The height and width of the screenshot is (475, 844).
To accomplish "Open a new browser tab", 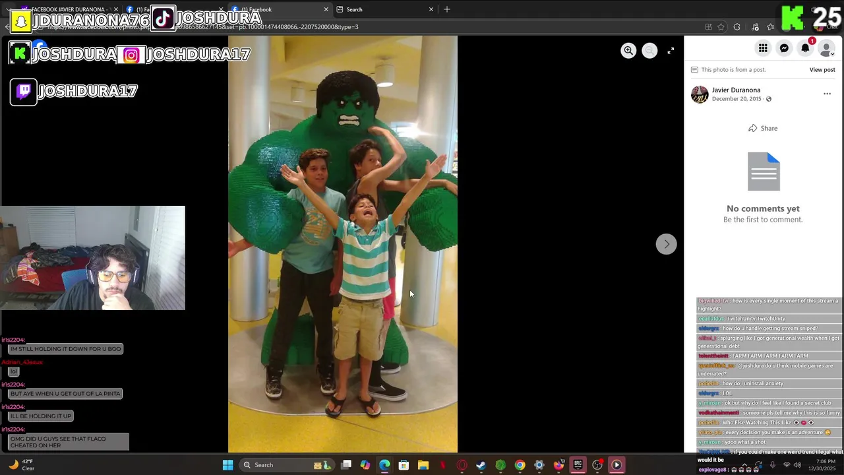I will click(447, 9).
